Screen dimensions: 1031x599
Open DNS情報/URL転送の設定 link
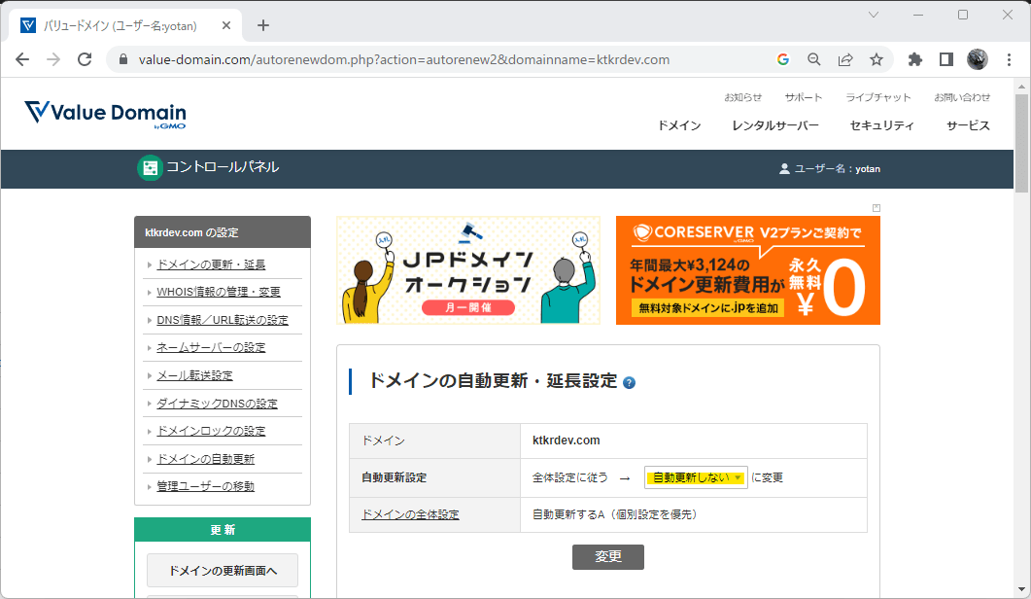click(223, 321)
